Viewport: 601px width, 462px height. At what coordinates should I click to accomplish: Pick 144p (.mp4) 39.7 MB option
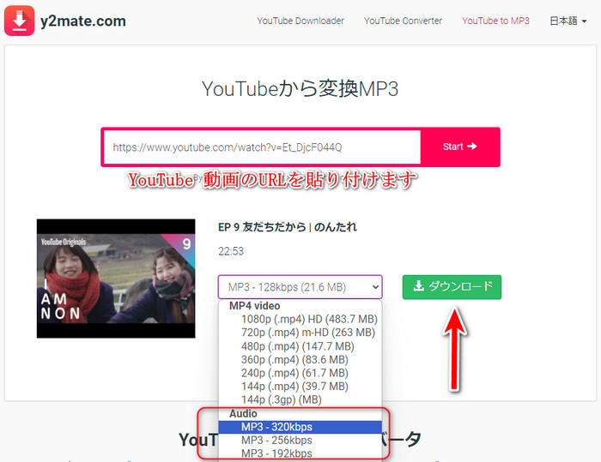[300, 387]
